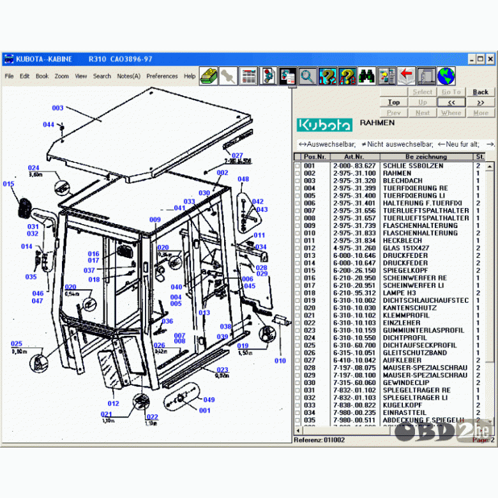
Task: Open the Book menu
Action: tap(42, 76)
